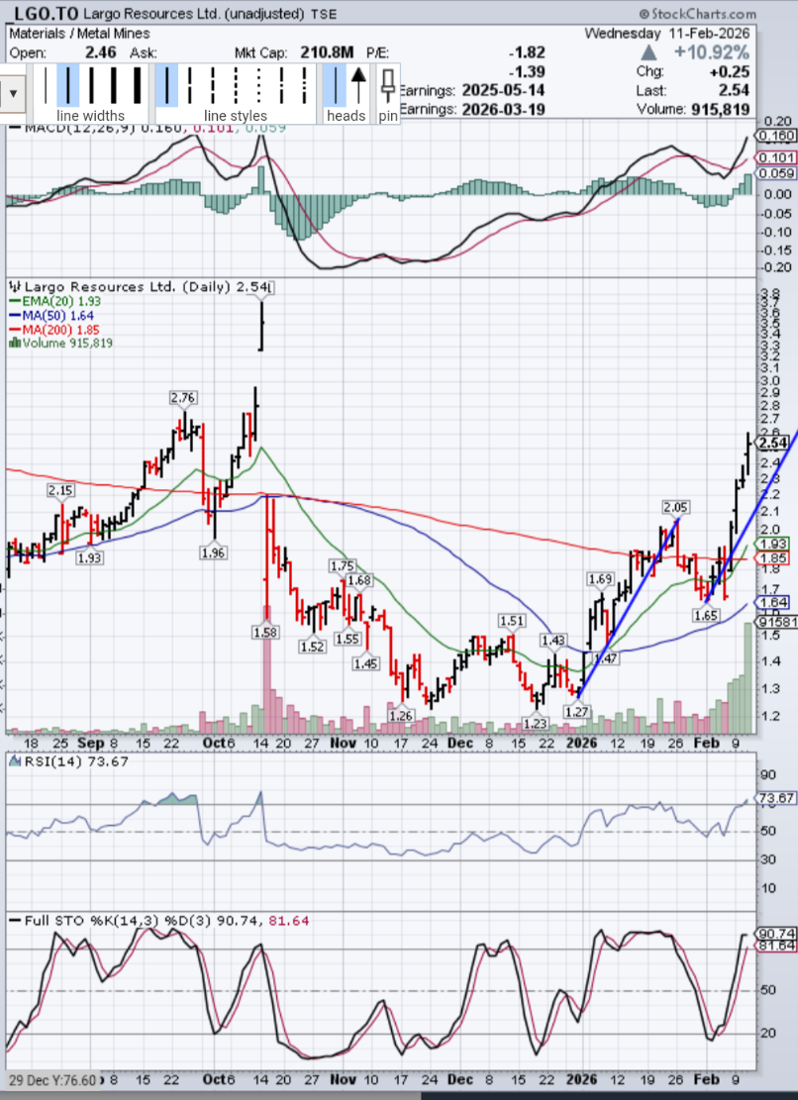Open the dropdown arrow left of line widths

point(13,93)
